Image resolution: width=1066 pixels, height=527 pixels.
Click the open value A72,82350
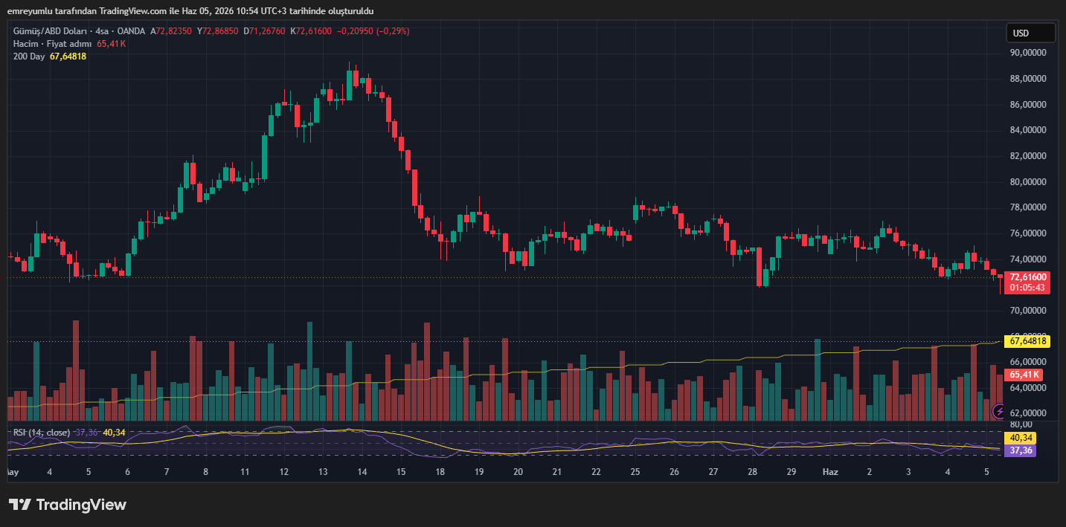click(171, 31)
